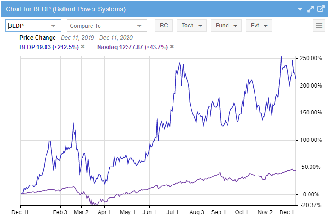Open the Tech indicators dropdown
The width and height of the screenshot is (328, 220).
click(191, 26)
